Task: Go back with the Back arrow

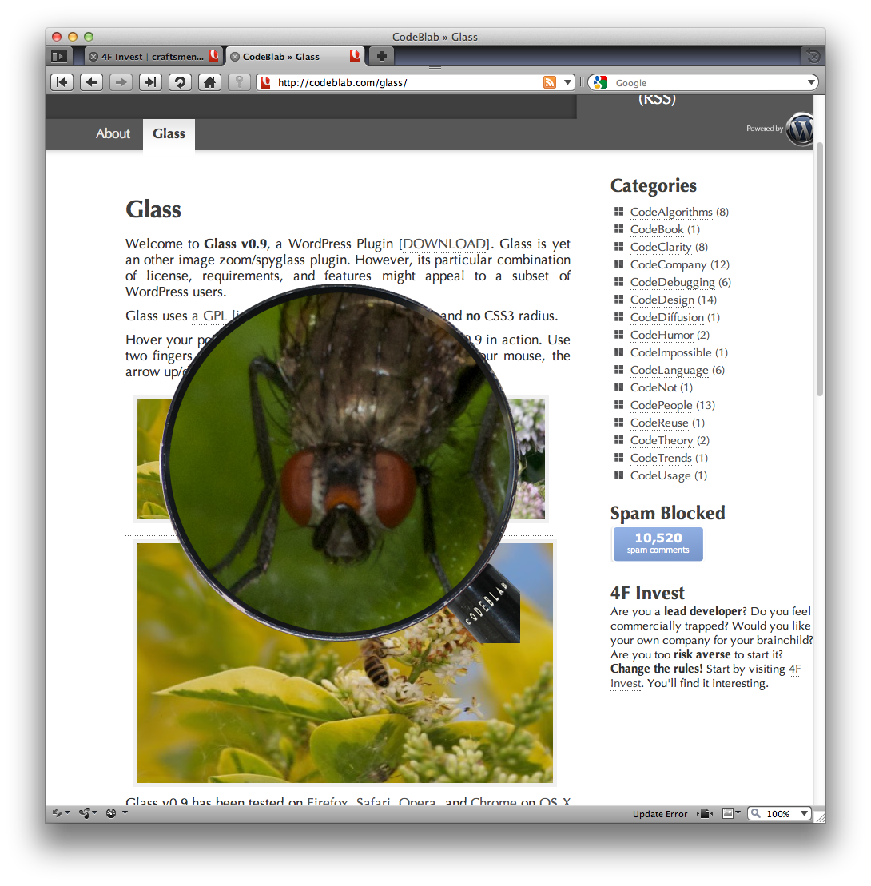Action: pos(91,82)
